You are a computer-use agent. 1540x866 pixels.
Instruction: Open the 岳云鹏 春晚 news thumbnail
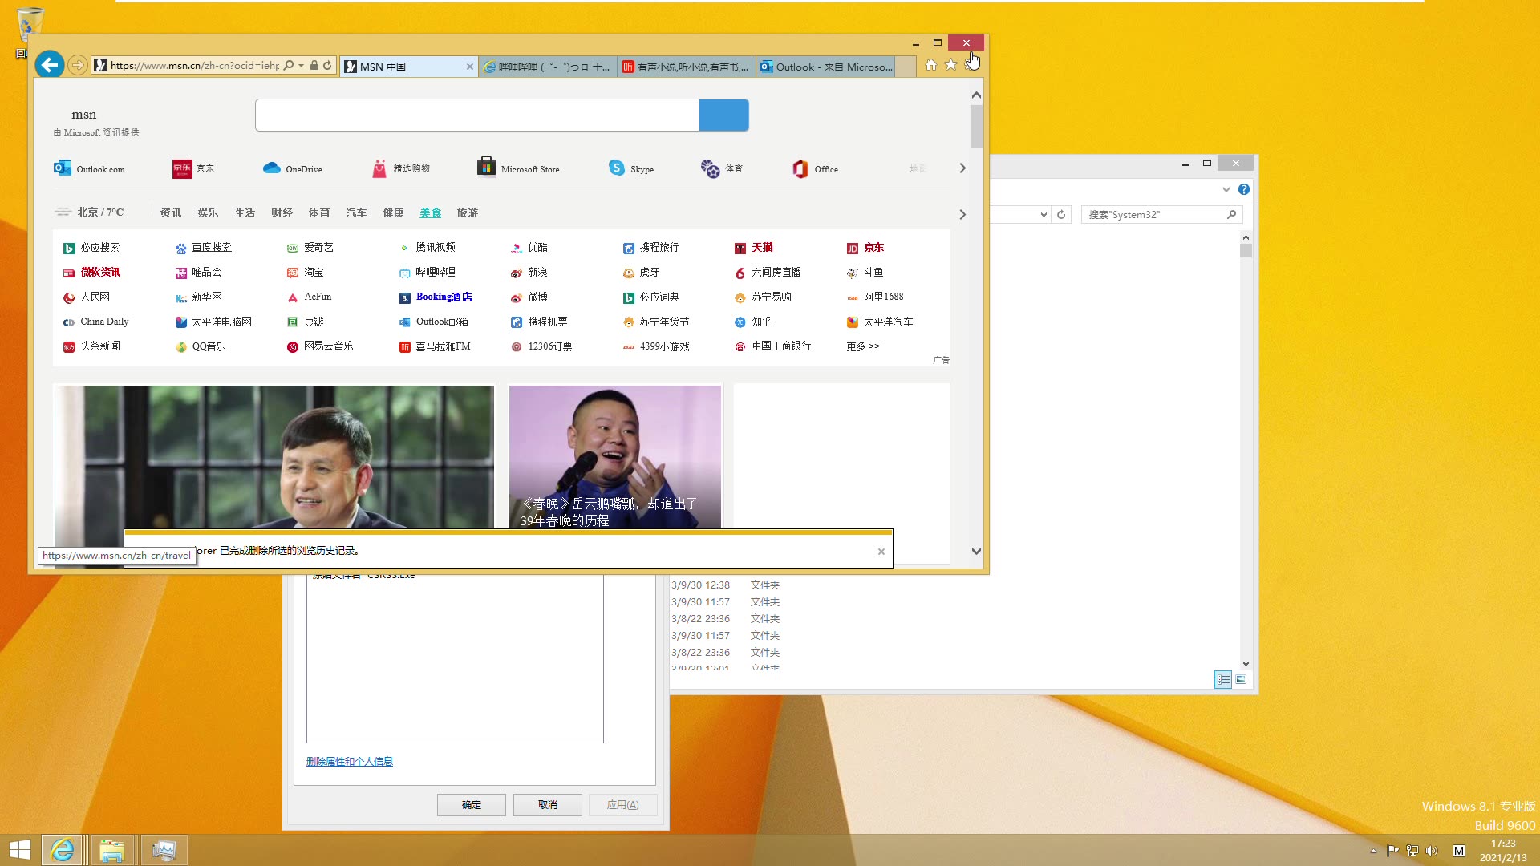pos(615,457)
